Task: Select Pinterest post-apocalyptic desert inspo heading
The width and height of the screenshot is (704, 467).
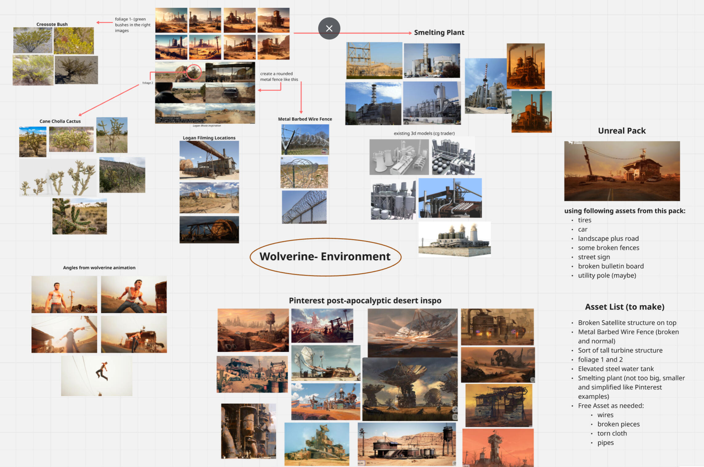Action: [x=365, y=300]
